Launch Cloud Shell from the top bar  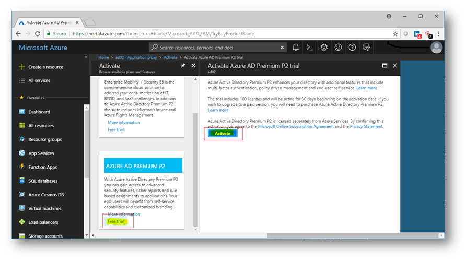coord(310,48)
